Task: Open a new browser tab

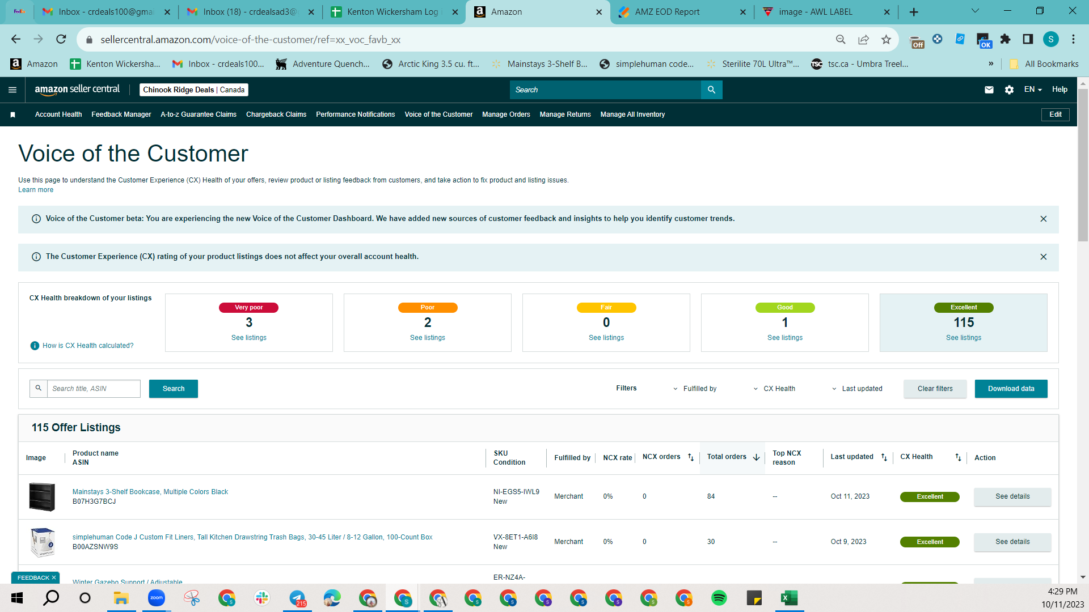Action: [x=914, y=12]
